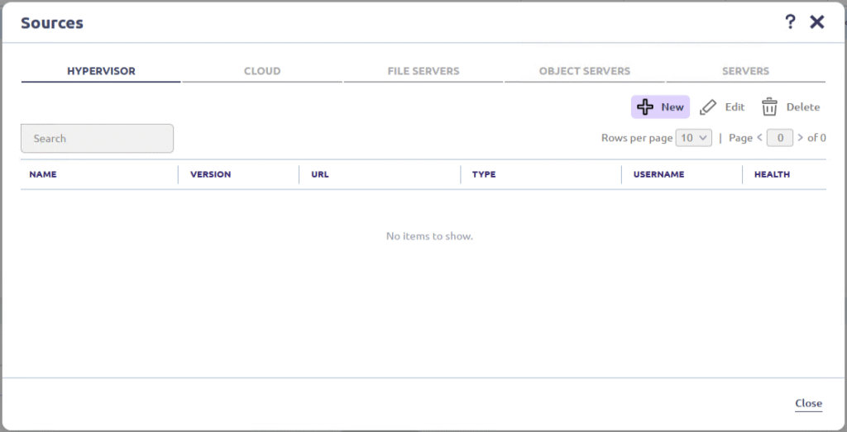Viewport: 847px width, 432px height.
Task: Open the Cloud tab
Action: point(262,71)
